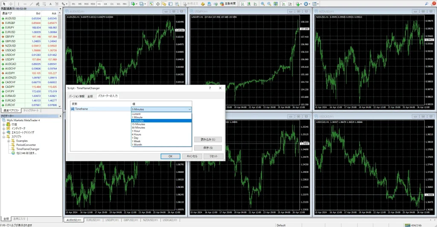Switch chart to W1 timeframe

click(x=119, y=4)
